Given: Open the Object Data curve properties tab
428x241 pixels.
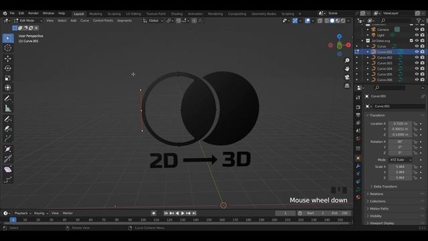Looking at the screenshot, I should (358, 189).
